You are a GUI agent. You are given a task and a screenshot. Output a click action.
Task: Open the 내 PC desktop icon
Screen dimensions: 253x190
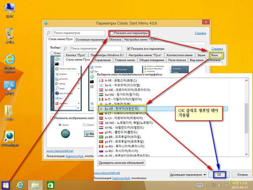click(9, 11)
